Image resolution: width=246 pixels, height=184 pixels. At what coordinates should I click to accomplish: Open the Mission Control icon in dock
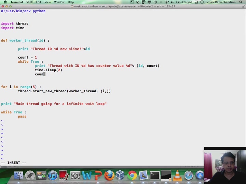[x=41, y=175]
